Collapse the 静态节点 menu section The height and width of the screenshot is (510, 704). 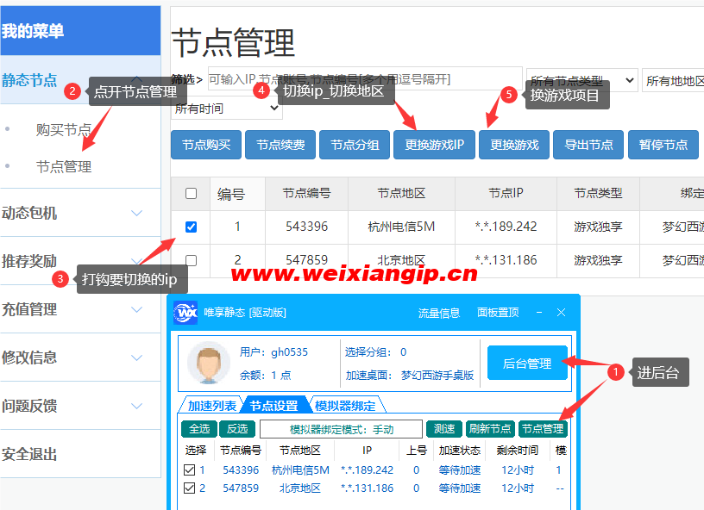80,80
